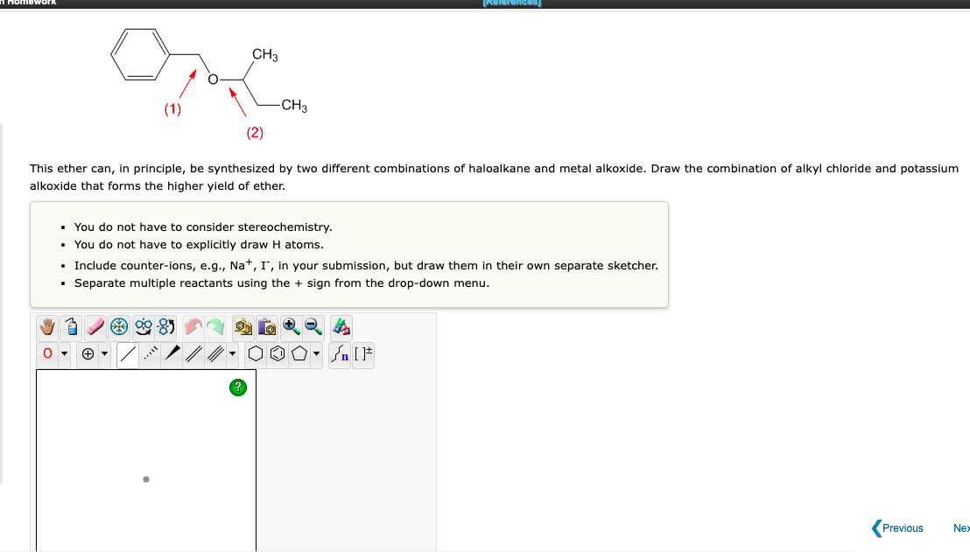
Task: Click the copy structure icon
Action: 243,326
